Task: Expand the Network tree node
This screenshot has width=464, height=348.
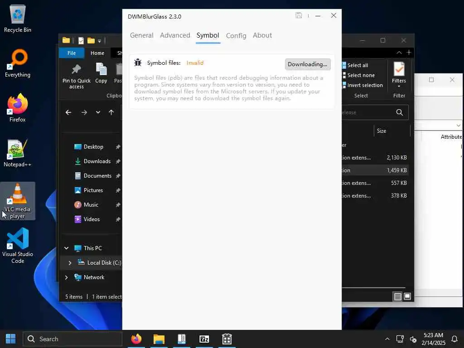Action: pos(66,277)
